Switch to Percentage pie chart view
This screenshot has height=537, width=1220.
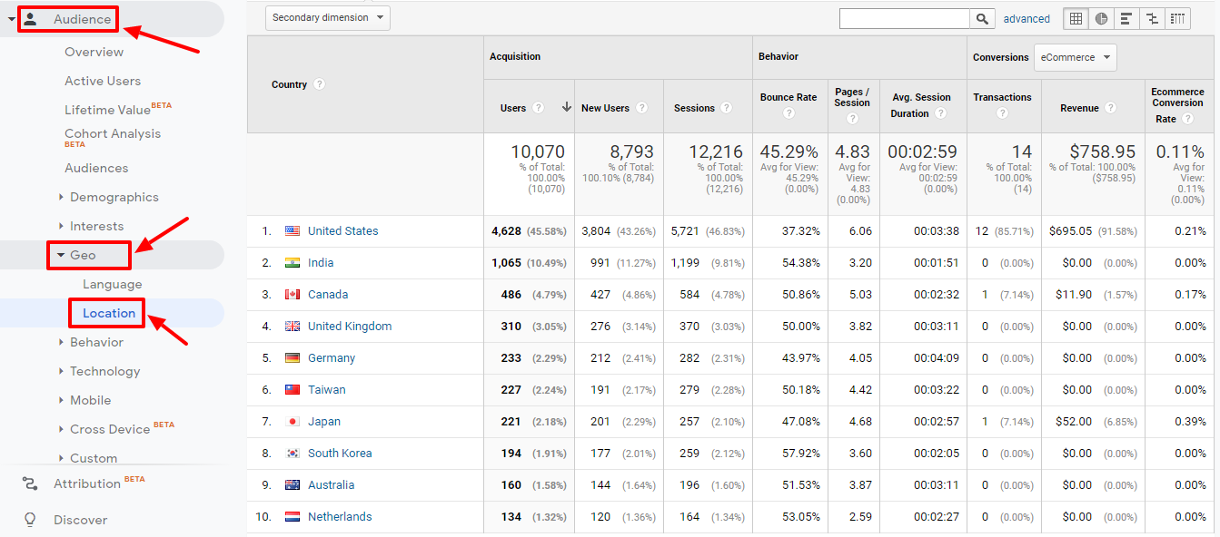click(1101, 18)
